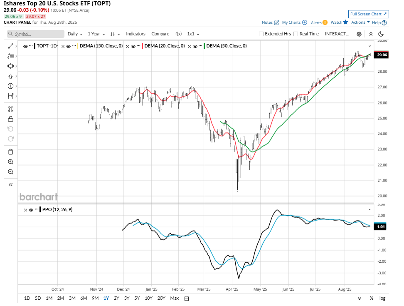Click Full Screen Chart button

[x=368, y=14]
